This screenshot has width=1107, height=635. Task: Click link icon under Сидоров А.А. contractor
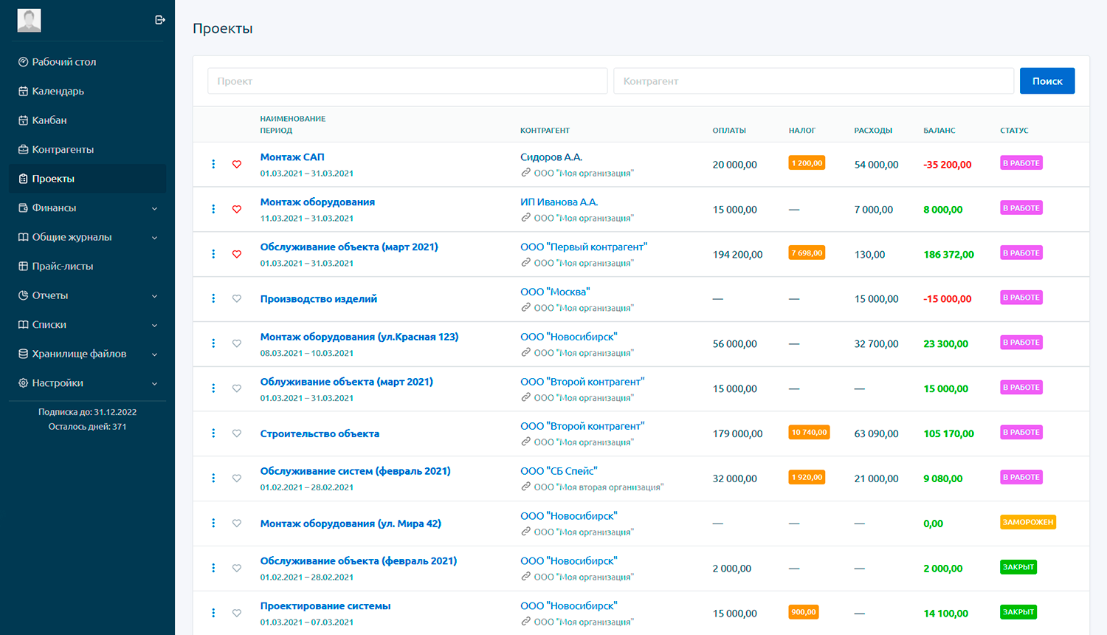click(x=525, y=173)
